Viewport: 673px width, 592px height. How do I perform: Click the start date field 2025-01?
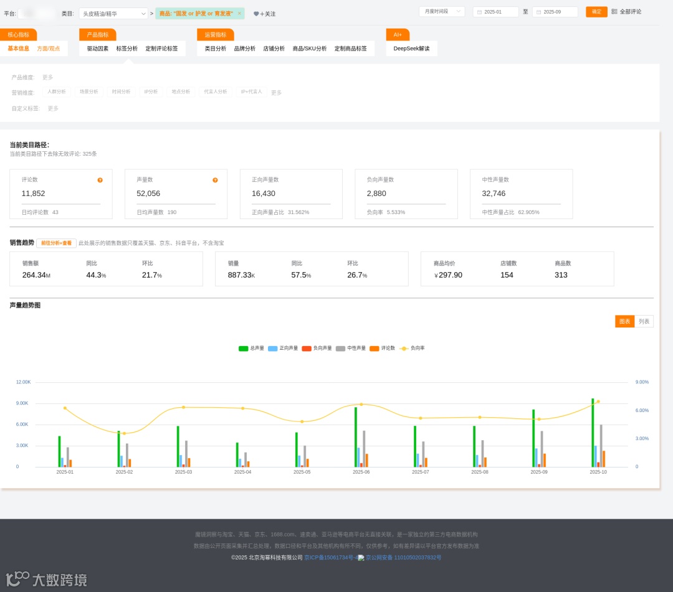pyautogui.click(x=496, y=12)
